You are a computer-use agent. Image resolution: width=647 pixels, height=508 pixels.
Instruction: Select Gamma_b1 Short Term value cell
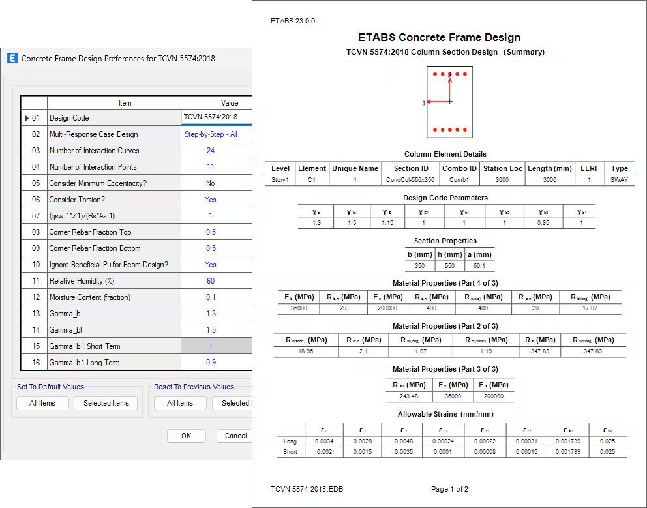point(211,346)
